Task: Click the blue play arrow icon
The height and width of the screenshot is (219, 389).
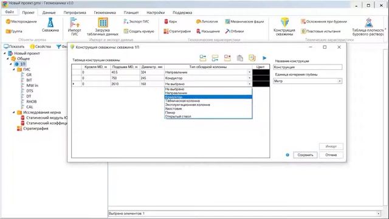Action: [x=264, y=58]
